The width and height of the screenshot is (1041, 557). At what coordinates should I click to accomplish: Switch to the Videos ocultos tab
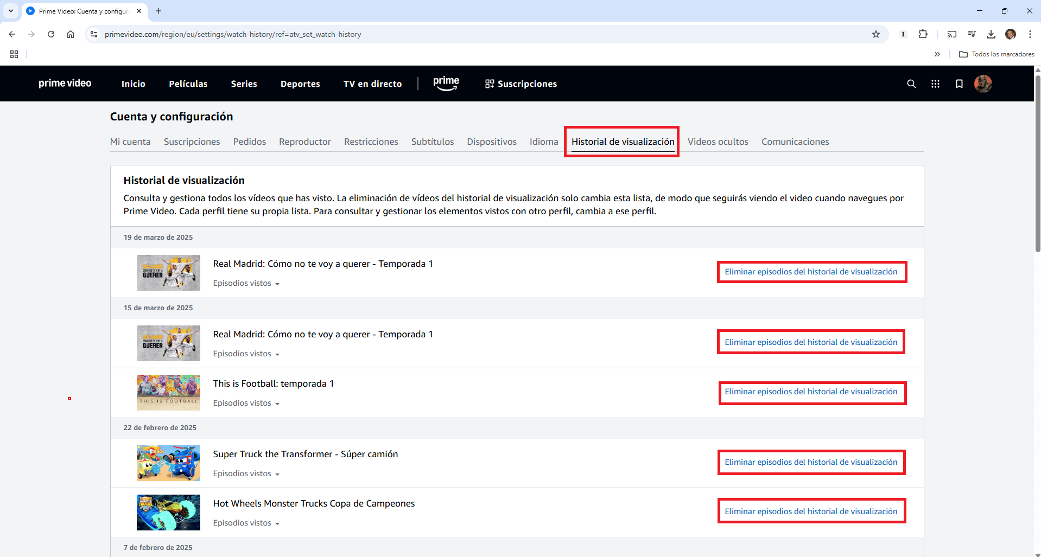click(x=718, y=142)
